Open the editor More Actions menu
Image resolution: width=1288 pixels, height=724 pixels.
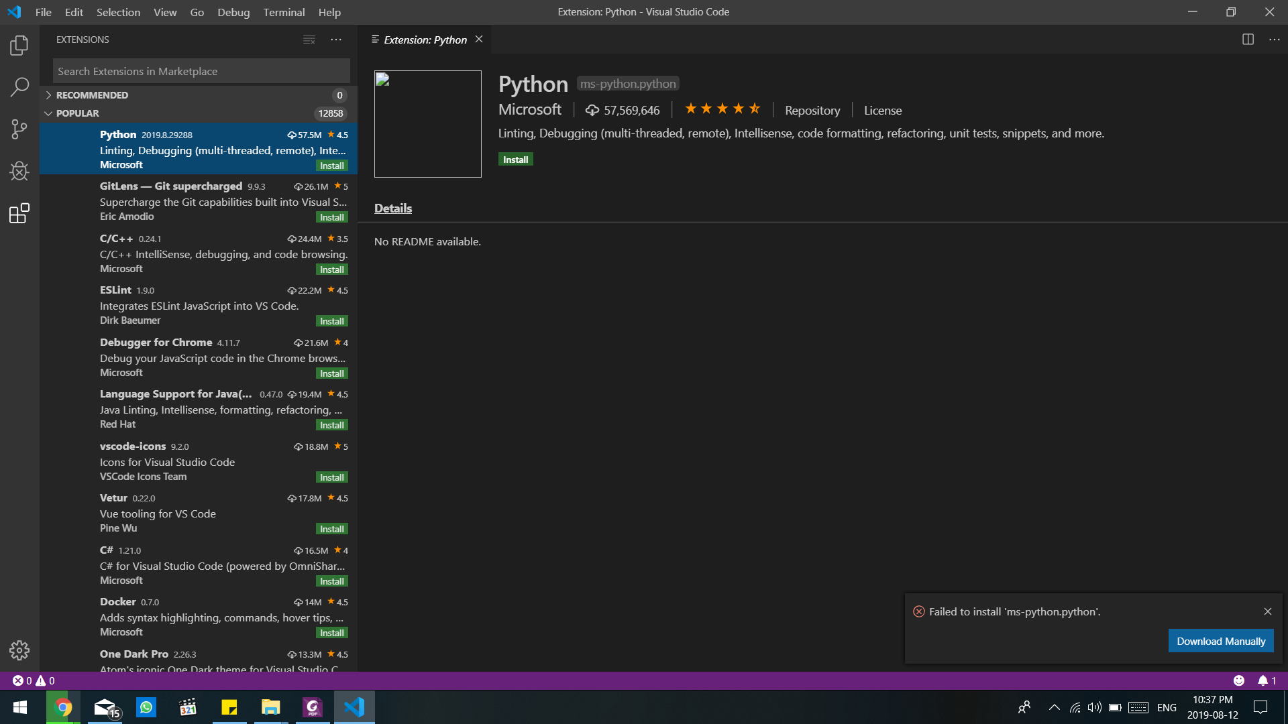(1275, 40)
